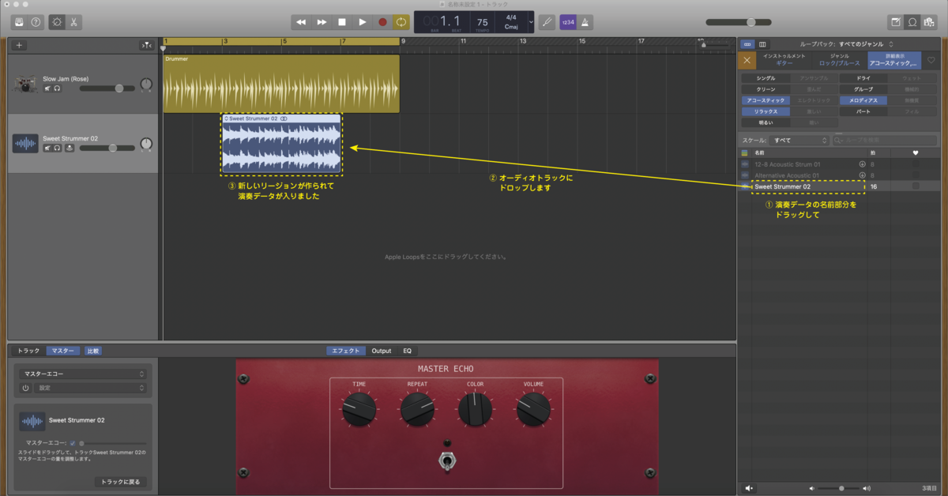Click the Stop transport button
Viewport: 948px width, 496px height.
[342, 22]
